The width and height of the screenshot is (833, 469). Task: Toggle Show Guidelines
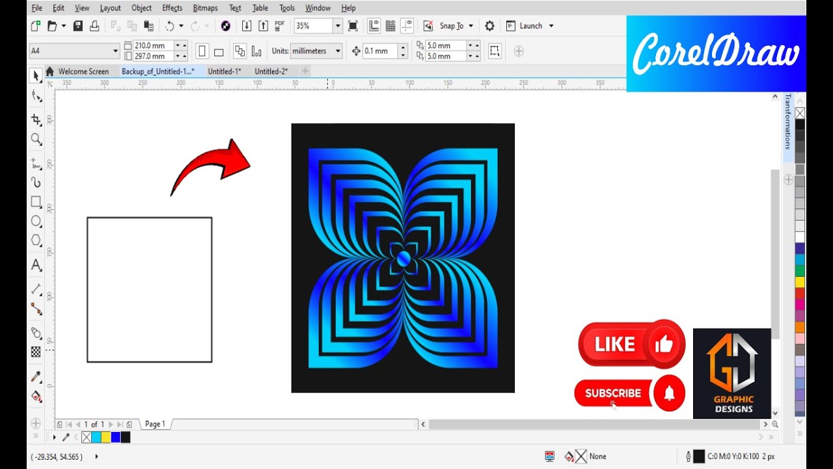click(407, 26)
